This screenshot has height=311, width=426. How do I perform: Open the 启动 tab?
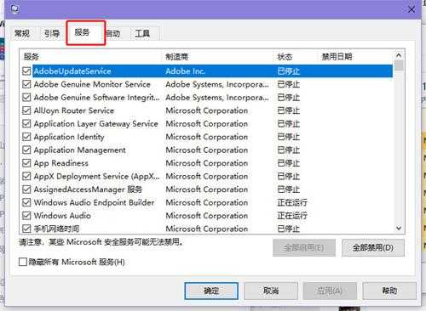[114, 34]
